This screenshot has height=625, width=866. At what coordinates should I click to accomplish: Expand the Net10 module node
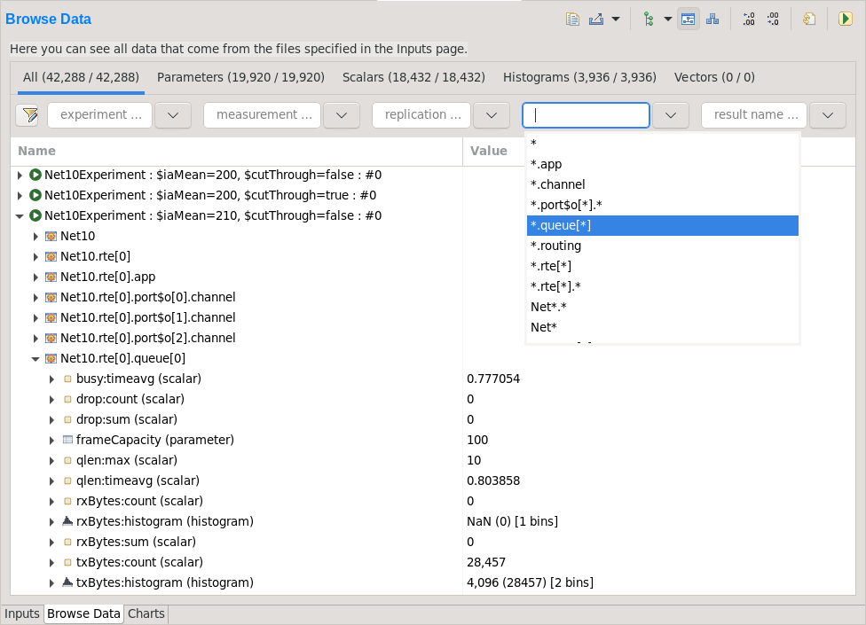(35, 237)
